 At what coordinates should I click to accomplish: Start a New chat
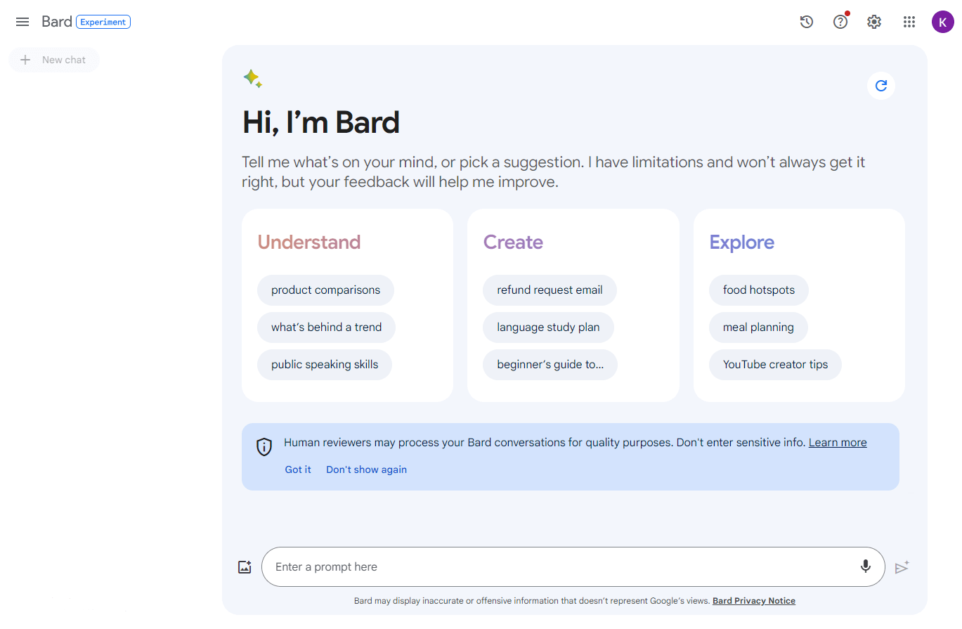(54, 60)
